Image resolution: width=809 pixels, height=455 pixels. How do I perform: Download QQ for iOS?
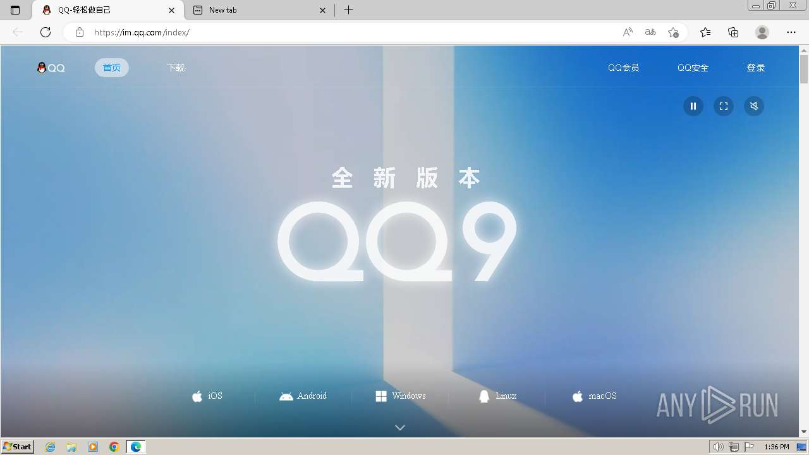[x=207, y=396]
